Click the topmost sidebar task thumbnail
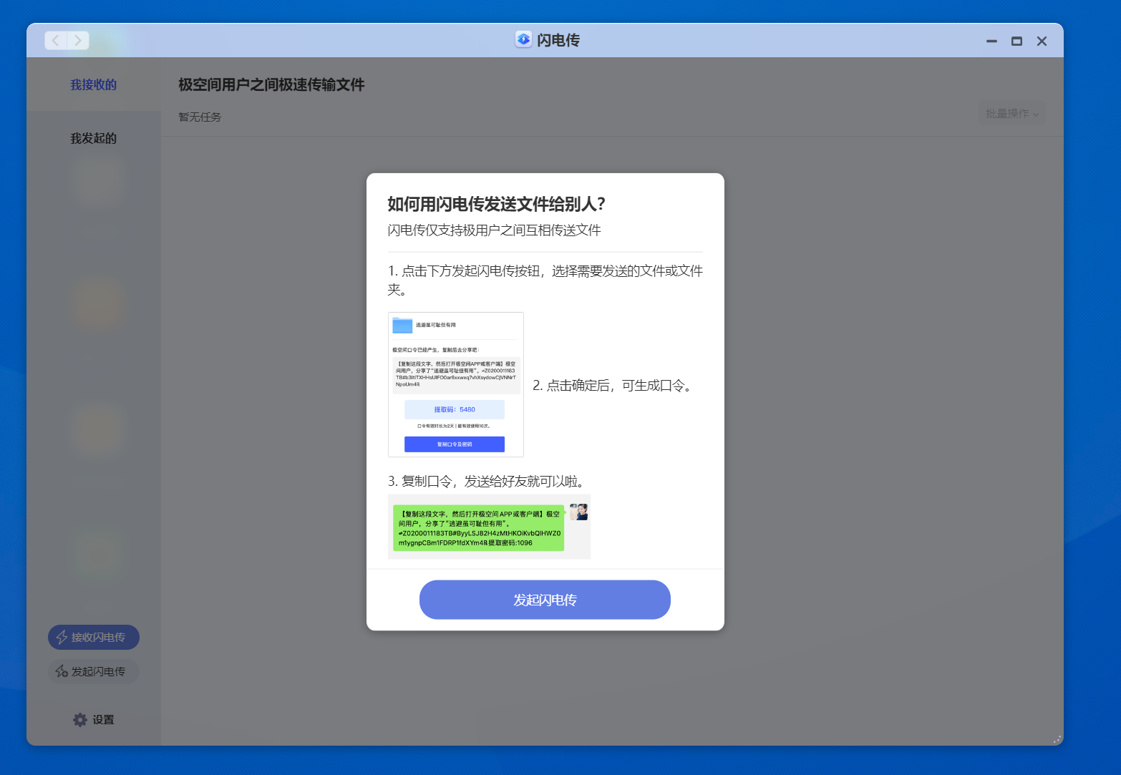 click(98, 182)
